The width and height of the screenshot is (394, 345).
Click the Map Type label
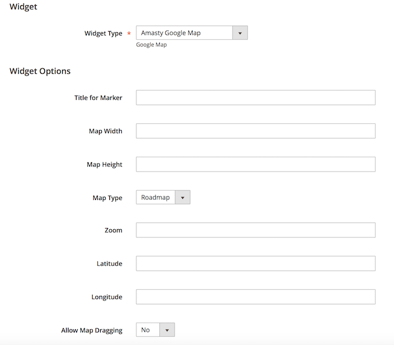click(107, 198)
